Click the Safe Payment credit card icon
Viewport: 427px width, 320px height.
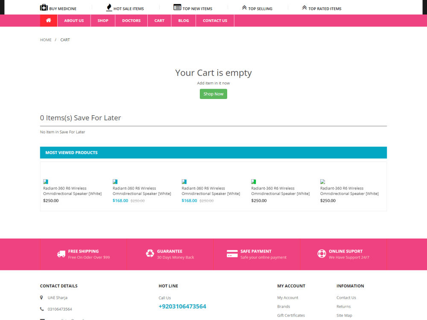pyautogui.click(x=232, y=253)
